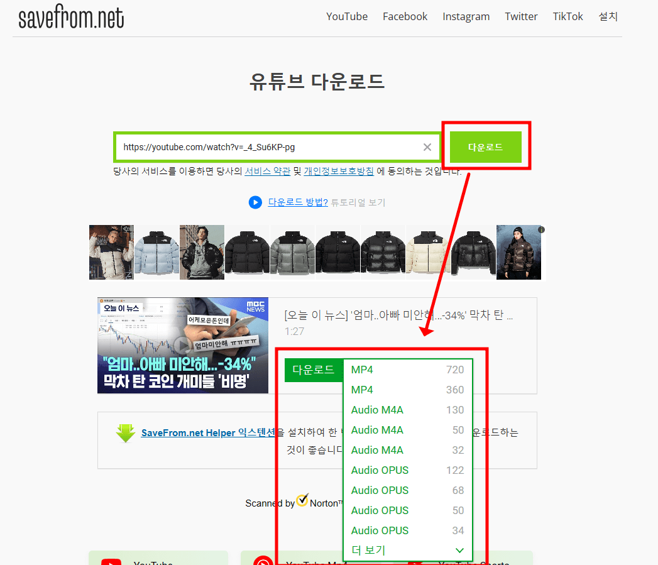
Task: Open the Twitter nav link
Action: [521, 16]
